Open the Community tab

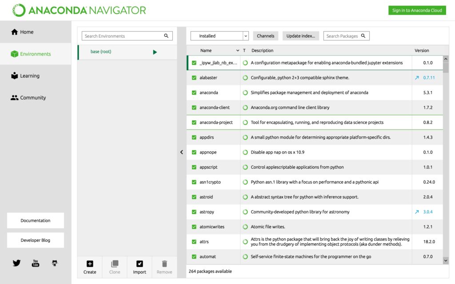[36, 98]
